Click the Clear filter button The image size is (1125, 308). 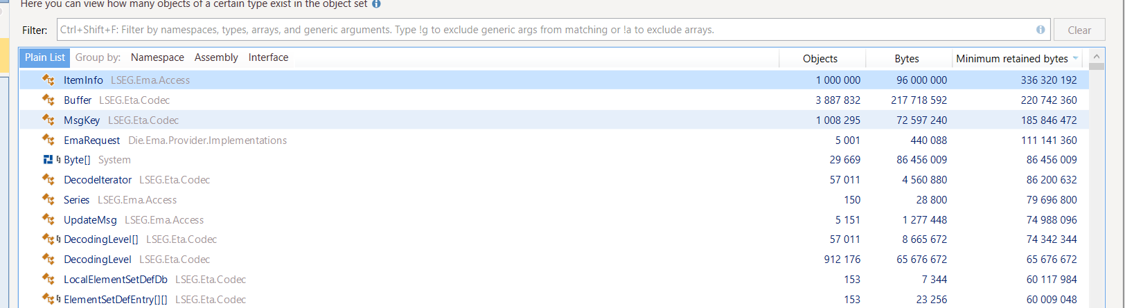click(x=1079, y=30)
